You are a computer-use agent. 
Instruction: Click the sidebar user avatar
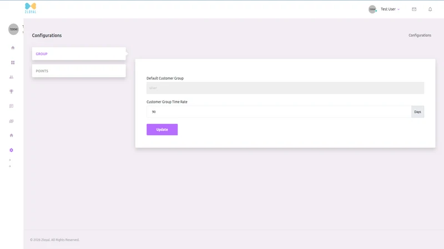(13, 29)
